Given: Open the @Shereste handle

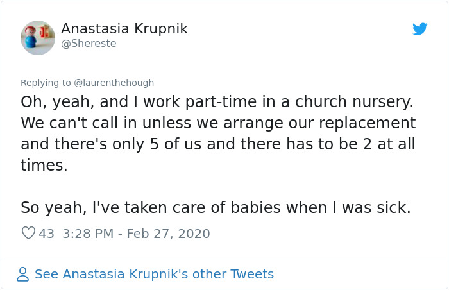Looking at the screenshot, I should point(89,44).
